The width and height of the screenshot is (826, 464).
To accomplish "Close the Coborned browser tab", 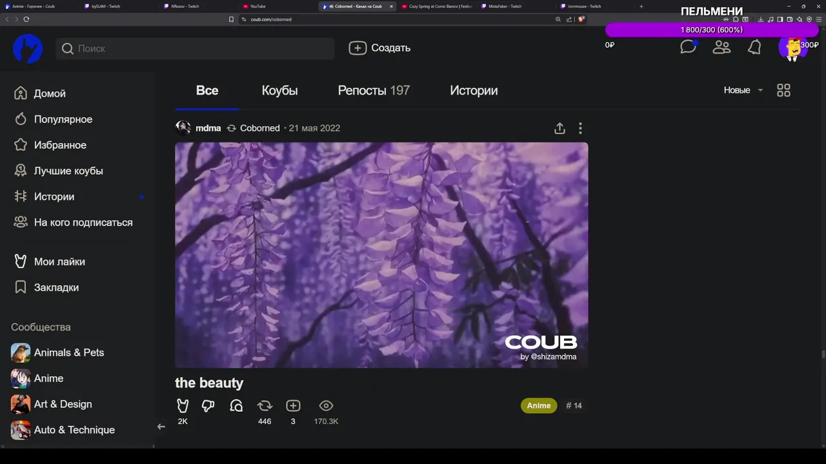I will (391, 6).
